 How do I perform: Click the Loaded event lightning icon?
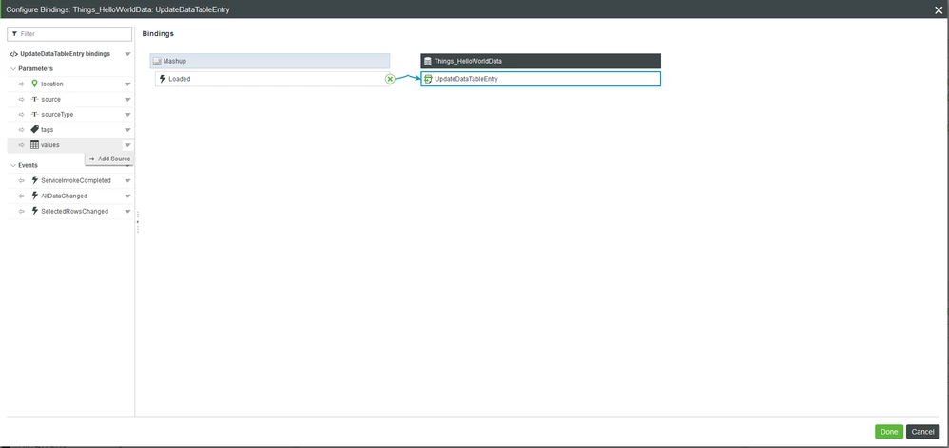point(163,79)
